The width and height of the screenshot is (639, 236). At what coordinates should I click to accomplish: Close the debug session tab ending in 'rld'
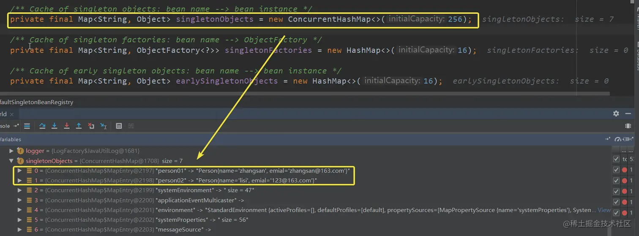pos(12,114)
